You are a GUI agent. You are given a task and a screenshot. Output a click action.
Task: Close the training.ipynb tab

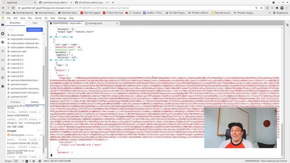coord(117,23)
